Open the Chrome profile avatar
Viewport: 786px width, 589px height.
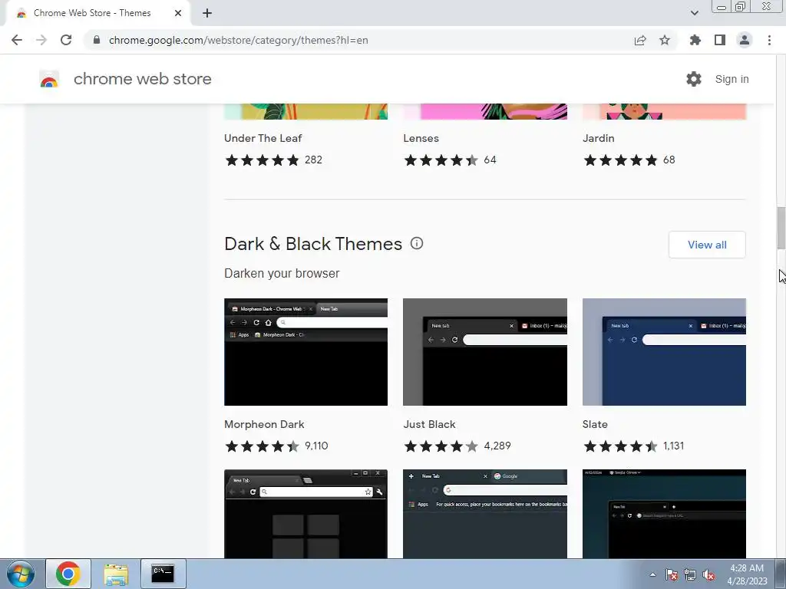point(745,40)
